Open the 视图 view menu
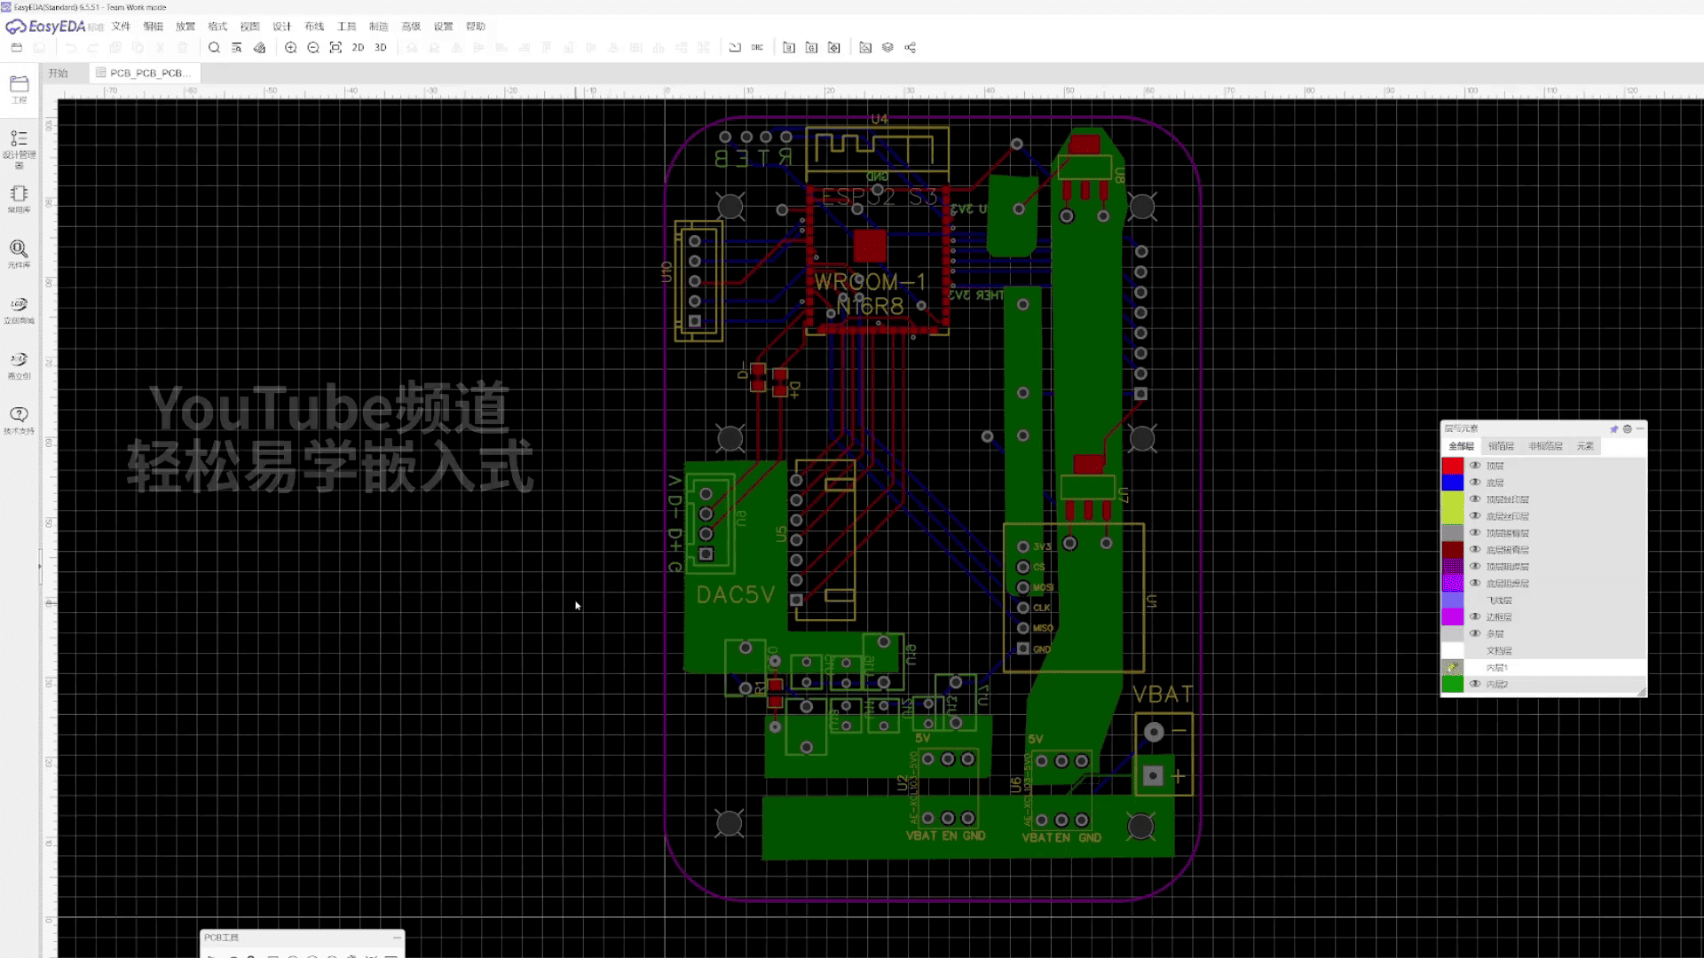The height and width of the screenshot is (958, 1704). [250, 27]
